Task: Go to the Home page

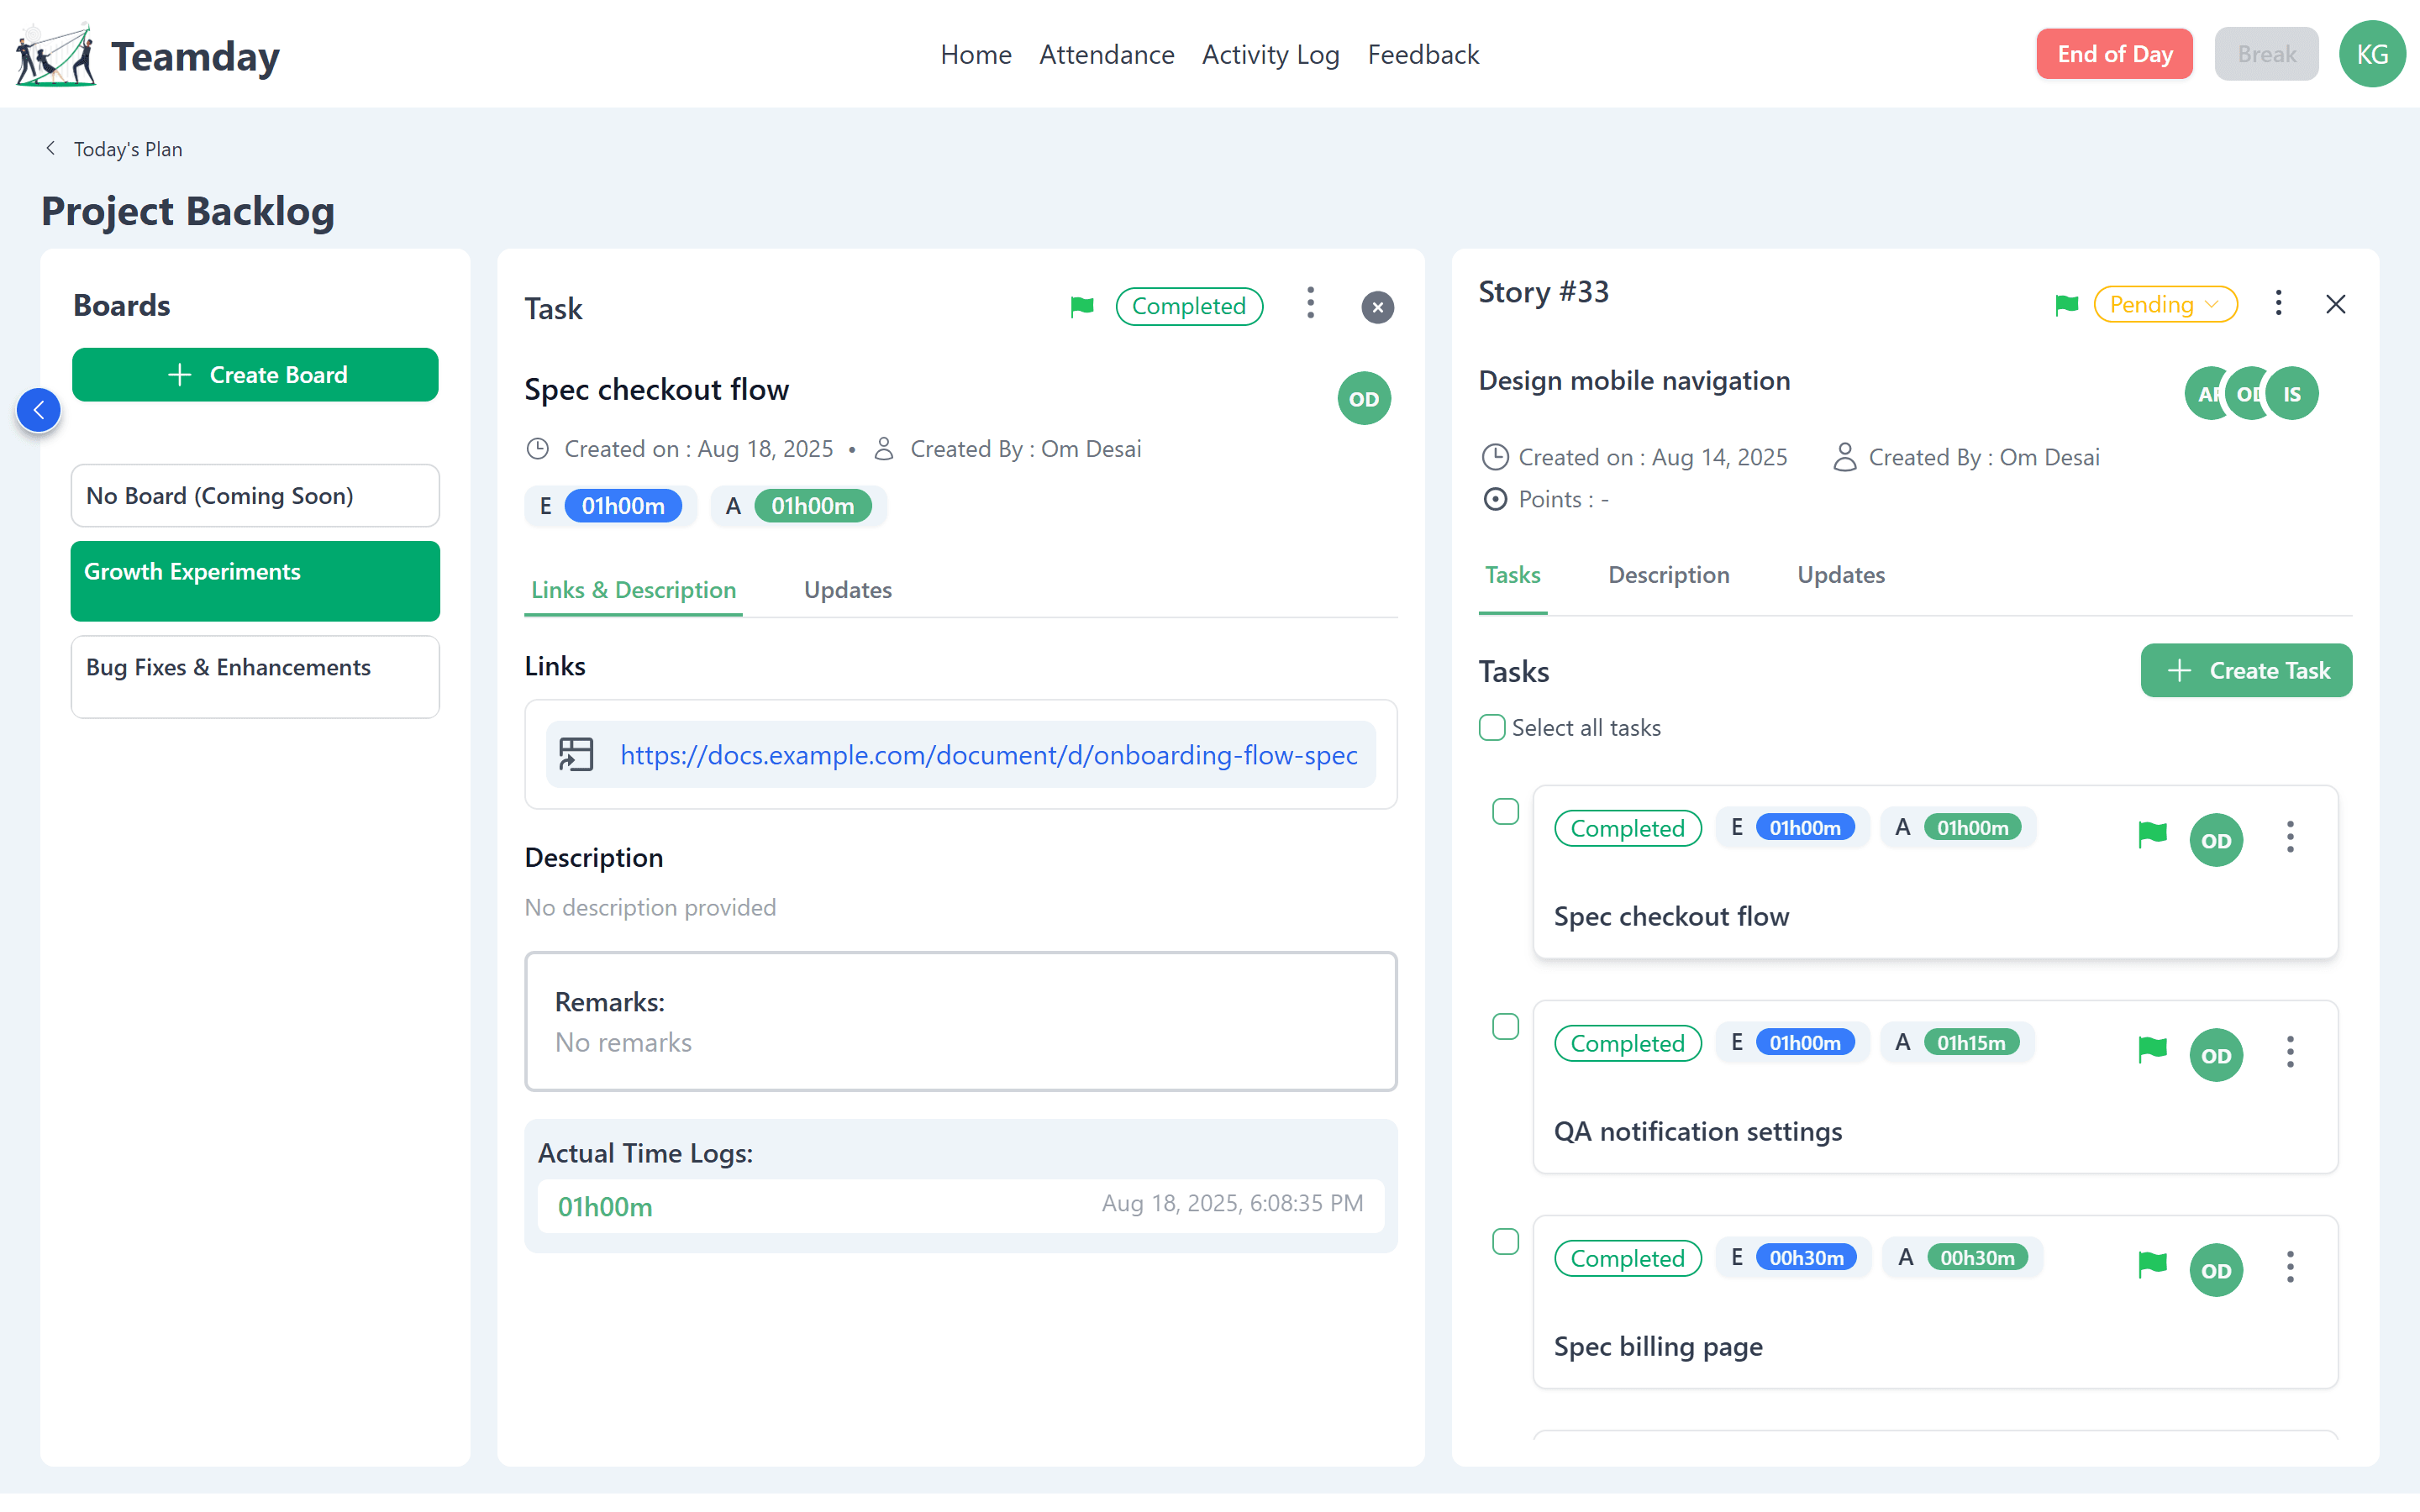Action: (x=975, y=54)
